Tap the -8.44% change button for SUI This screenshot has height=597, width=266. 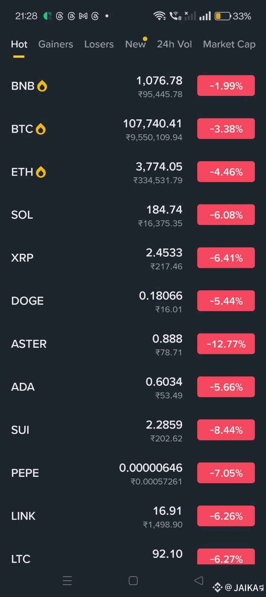click(x=226, y=430)
